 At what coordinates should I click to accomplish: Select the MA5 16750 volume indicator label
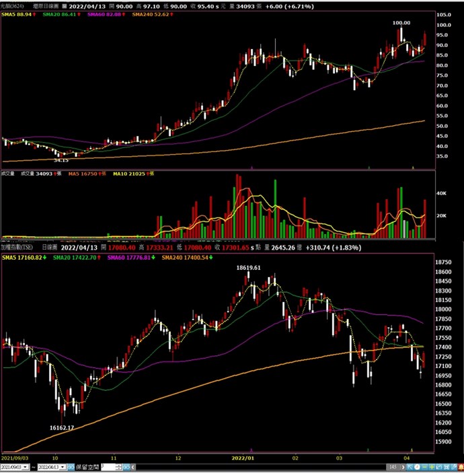click(79, 174)
